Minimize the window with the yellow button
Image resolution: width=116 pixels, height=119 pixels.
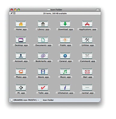(x=15, y=10)
